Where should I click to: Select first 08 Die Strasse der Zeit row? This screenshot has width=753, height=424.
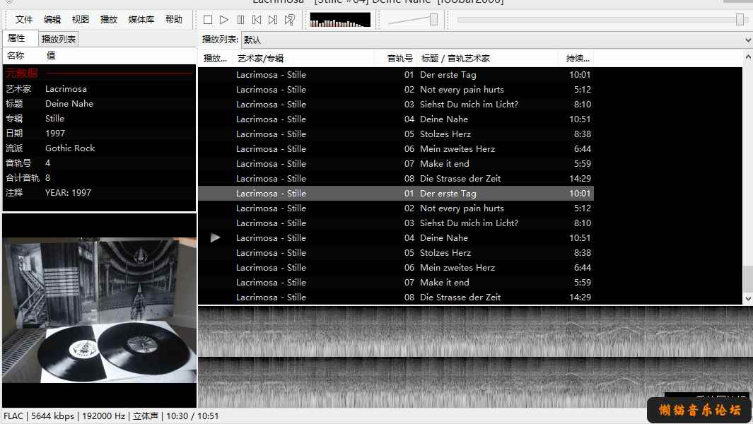coord(396,179)
